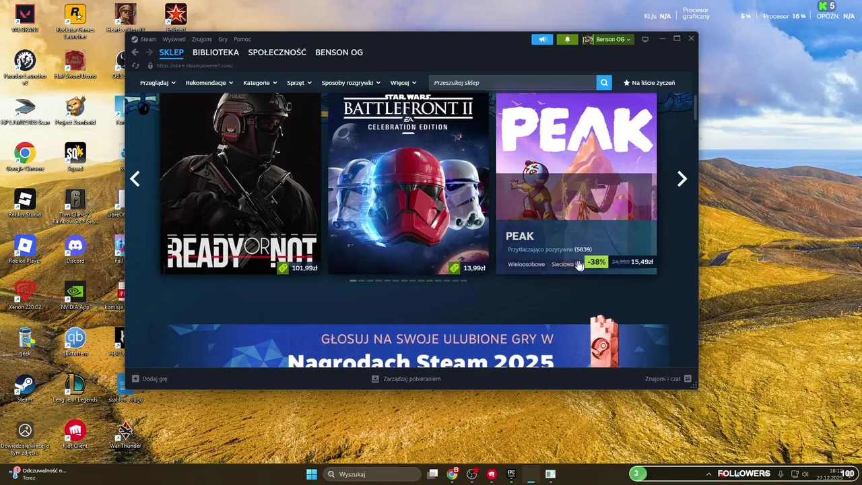Expand the Sposoby rozgrywki dropdown
862x485 pixels.
351,83
